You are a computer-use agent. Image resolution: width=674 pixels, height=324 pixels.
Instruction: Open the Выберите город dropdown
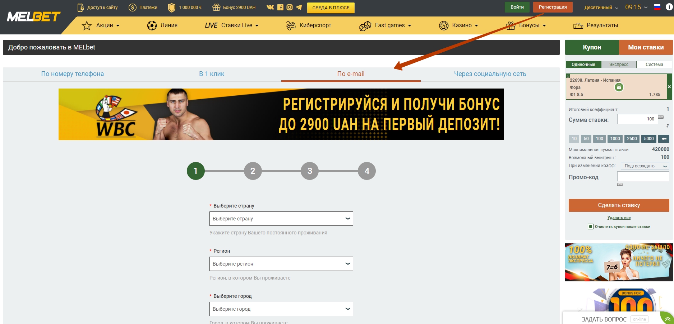pyautogui.click(x=281, y=309)
